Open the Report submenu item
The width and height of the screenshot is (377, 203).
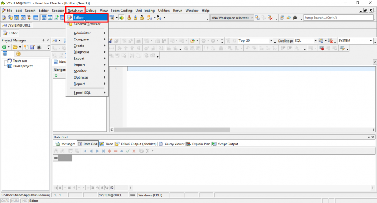(x=87, y=84)
